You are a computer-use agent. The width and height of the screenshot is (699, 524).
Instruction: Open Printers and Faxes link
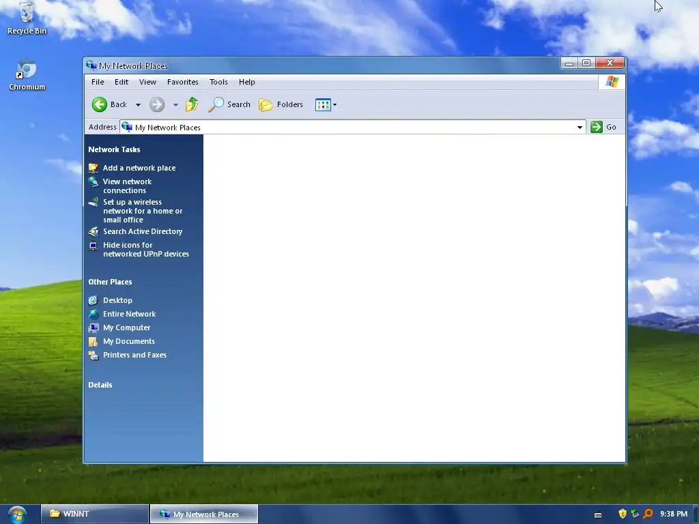coord(134,355)
